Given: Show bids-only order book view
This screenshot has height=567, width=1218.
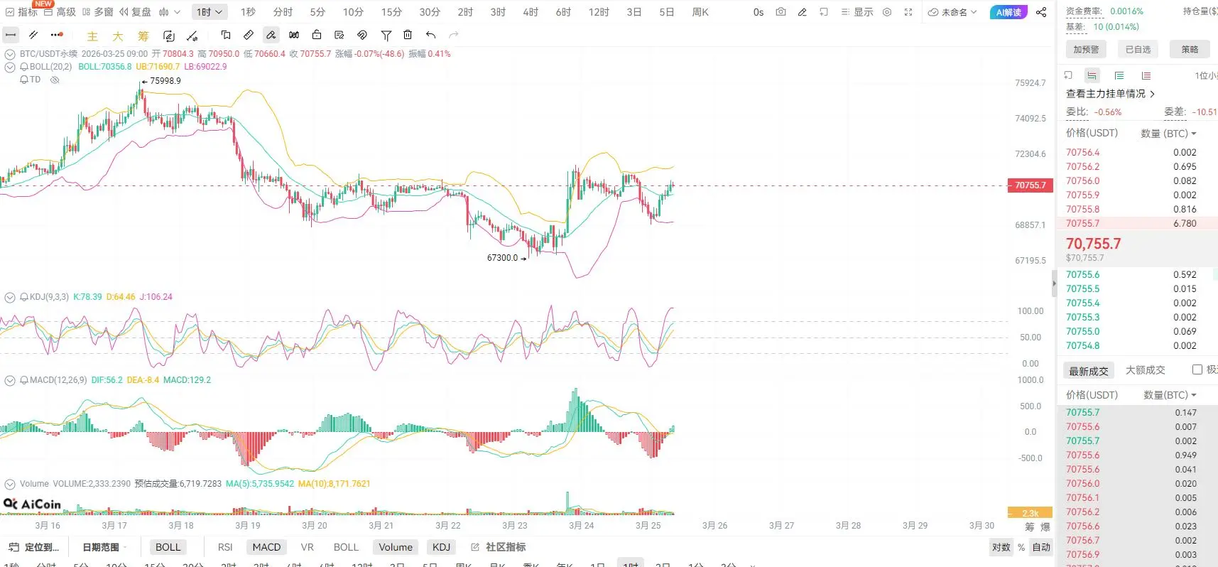Looking at the screenshot, I should click(1119, 75).
